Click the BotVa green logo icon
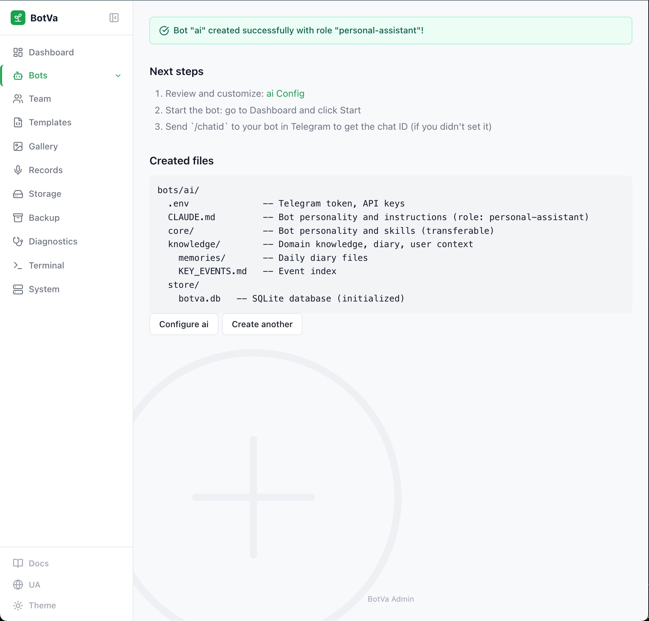 click(18, 18)
